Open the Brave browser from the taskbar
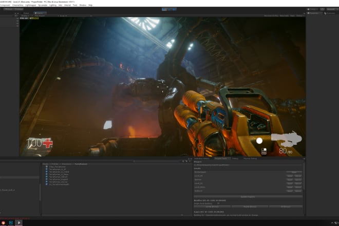The height and width of the screenshot is (226, 339). pyautogui.click(x=3, y=223)
